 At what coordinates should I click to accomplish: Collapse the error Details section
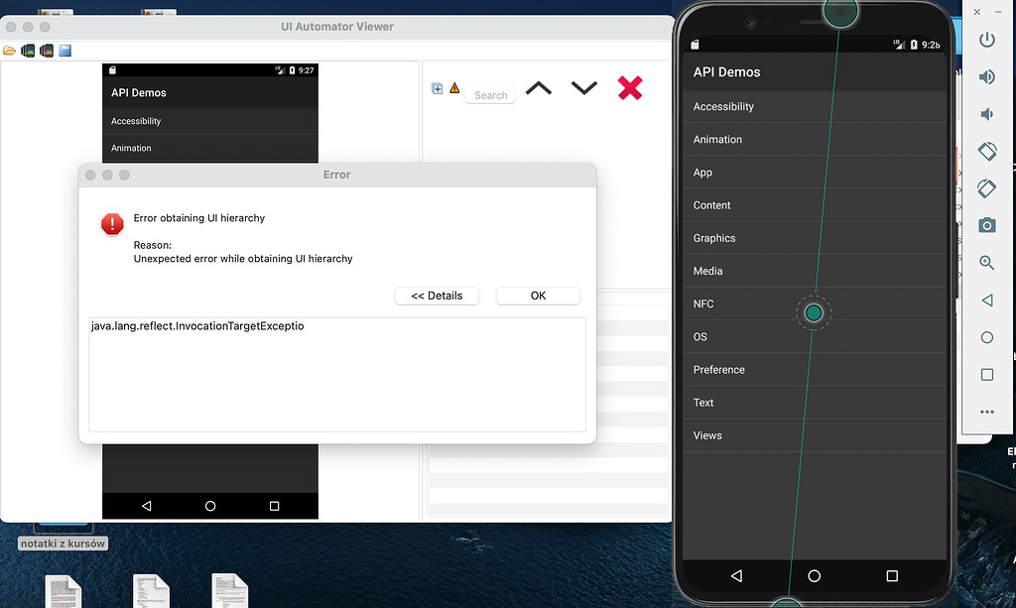click(437, 296)
